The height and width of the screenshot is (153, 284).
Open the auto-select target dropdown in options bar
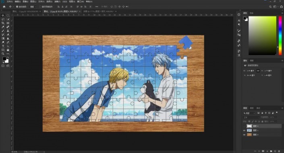pos(33,7)
